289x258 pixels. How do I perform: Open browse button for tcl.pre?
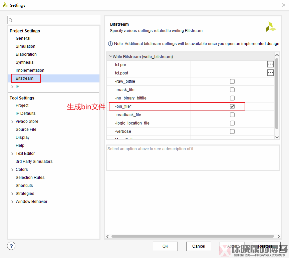click(270, 64)
